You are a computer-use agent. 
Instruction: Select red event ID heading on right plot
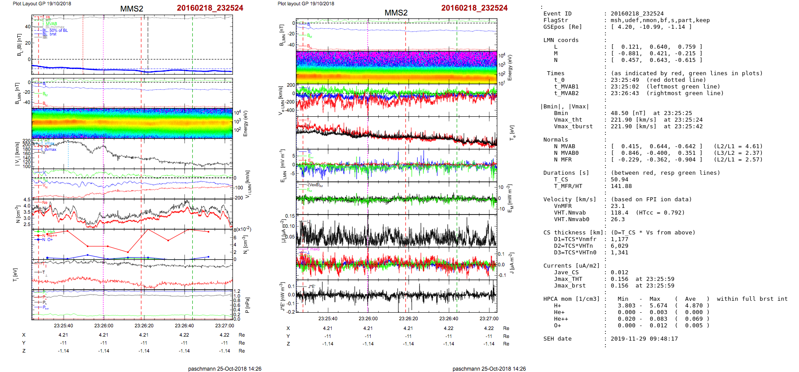474,8
